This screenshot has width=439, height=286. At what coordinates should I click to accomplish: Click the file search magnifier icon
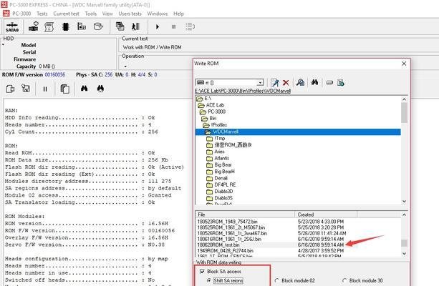coord(300,82)
